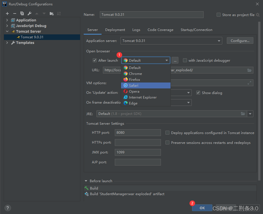This screenshot has width=263, height=214.
Task: Open edit templates wrench icon
Action: [29, 14]
